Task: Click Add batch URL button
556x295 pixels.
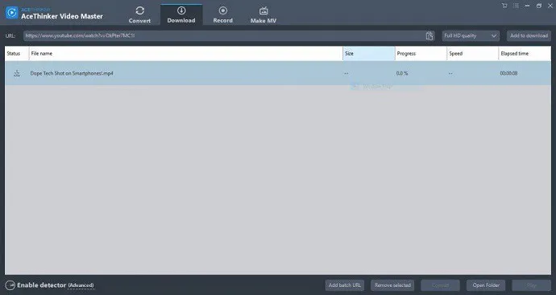Action: click(x=344, y=285)
